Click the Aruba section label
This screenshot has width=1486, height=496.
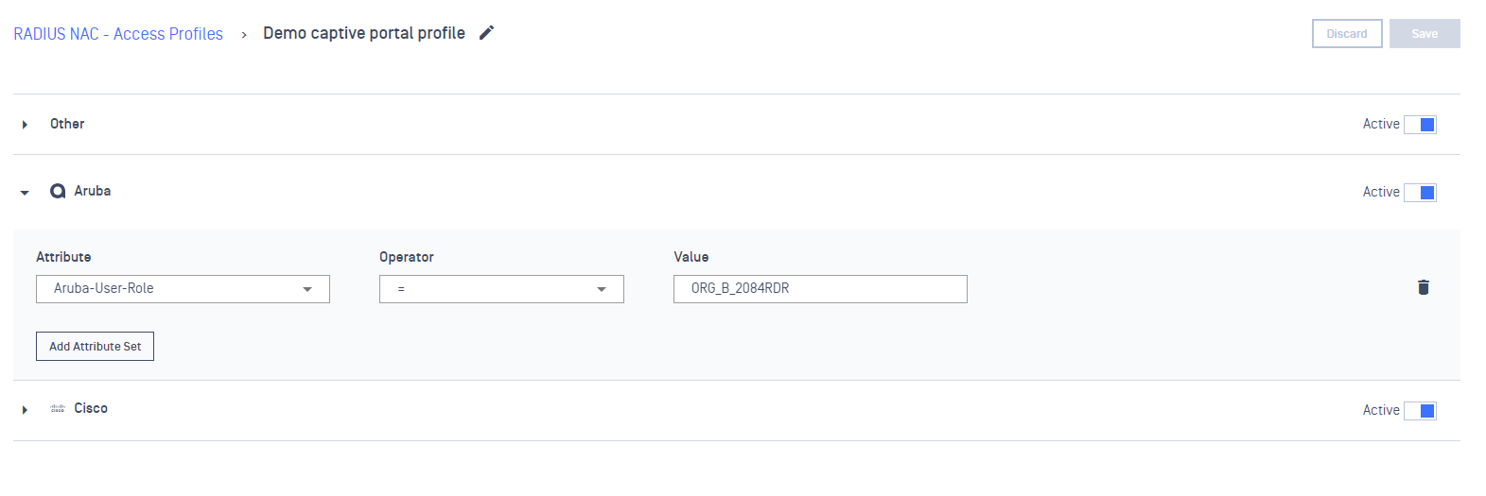[x=93, y=191]
